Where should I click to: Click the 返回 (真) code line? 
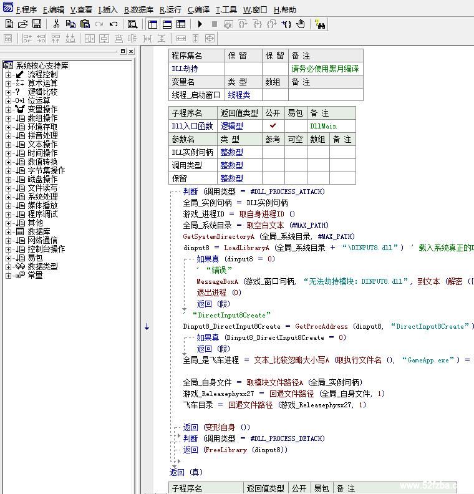pos(186,472)
